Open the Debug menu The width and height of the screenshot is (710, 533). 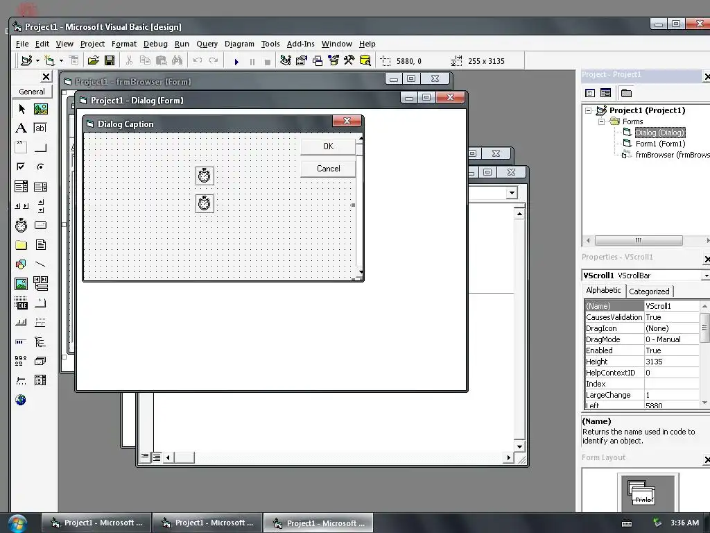pos(155,44)
